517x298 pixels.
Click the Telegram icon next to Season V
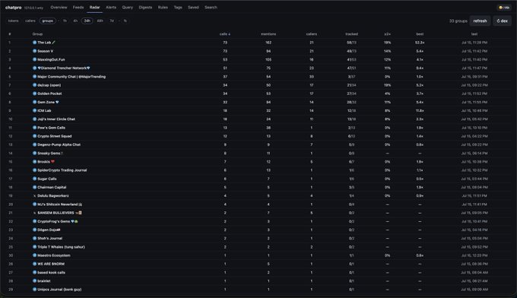tap(34, 51)
